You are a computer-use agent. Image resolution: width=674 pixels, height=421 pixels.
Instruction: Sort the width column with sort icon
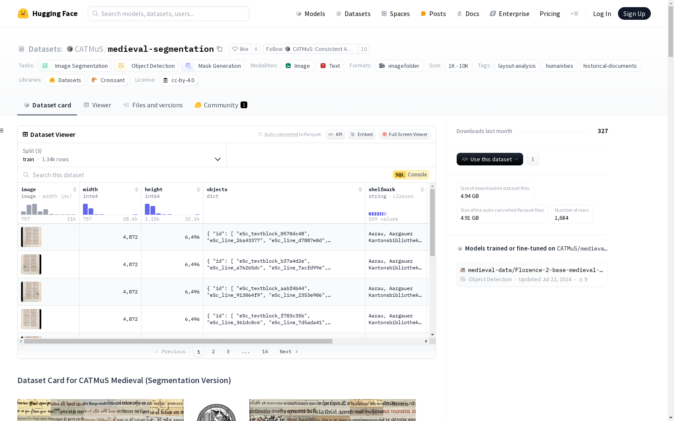pyautogui.click(x=136, y=189)
